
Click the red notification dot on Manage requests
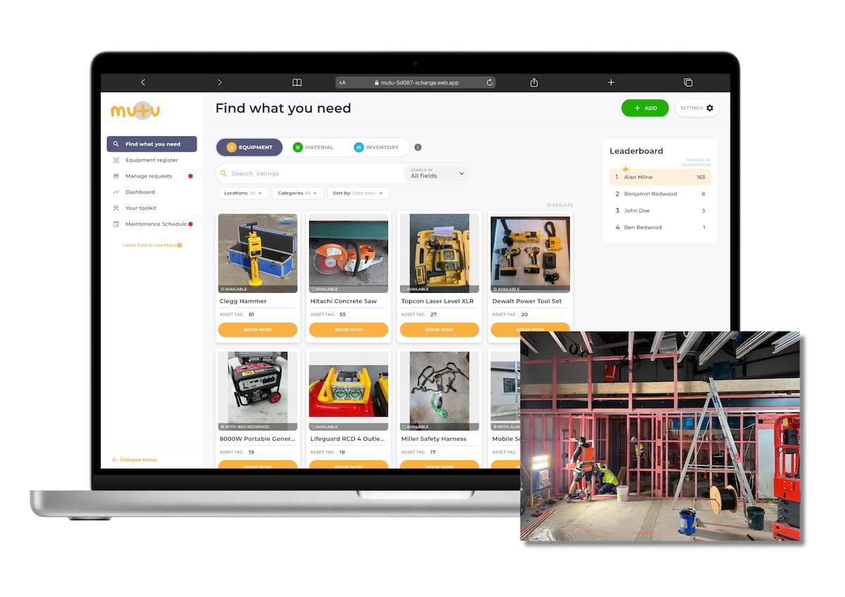190,176
